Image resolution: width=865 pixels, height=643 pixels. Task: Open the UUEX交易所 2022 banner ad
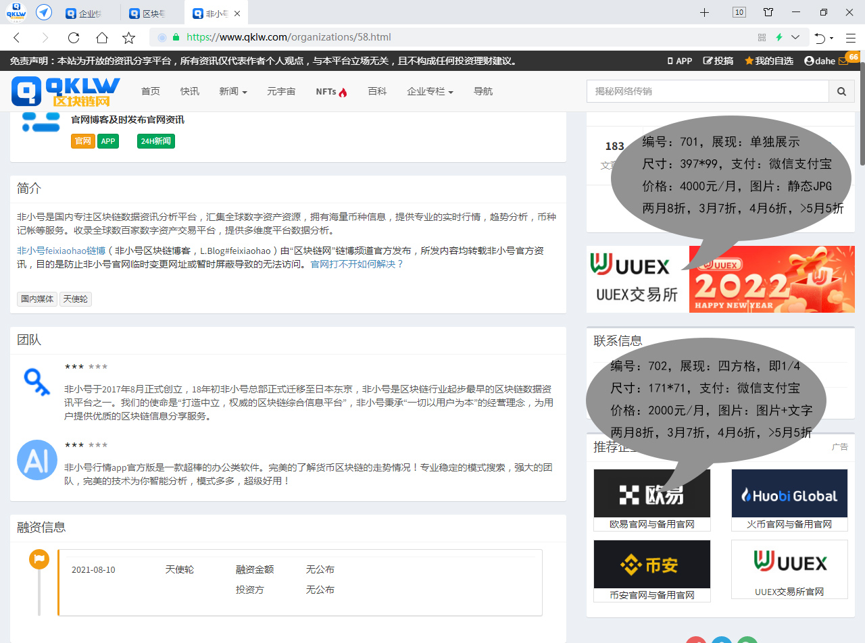[720, 279]
